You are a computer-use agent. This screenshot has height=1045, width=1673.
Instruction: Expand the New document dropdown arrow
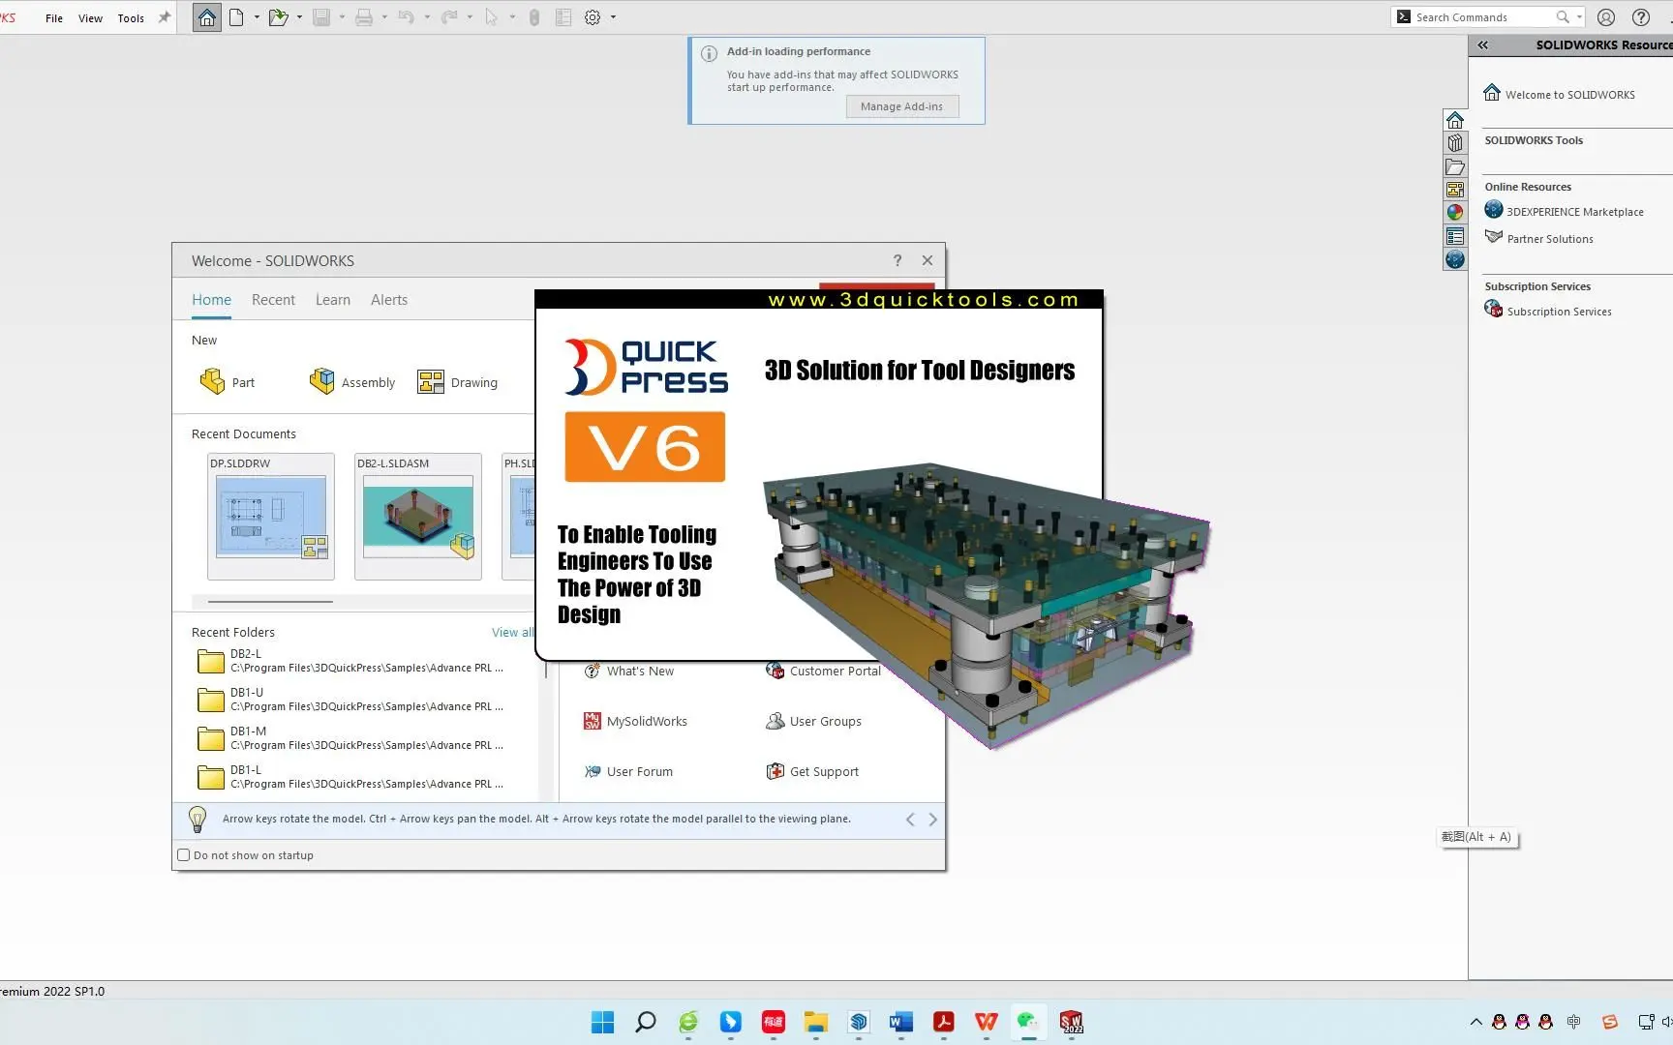point(257,17)
